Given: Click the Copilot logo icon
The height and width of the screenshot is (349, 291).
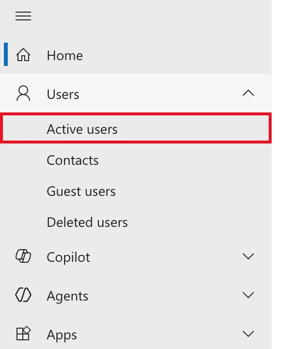Looking at the screenshot, I should (23, 256).
